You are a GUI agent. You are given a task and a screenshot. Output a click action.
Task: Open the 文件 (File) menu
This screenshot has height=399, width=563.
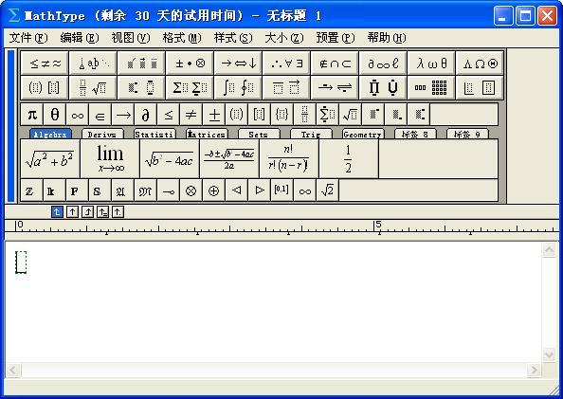(28, 38)
